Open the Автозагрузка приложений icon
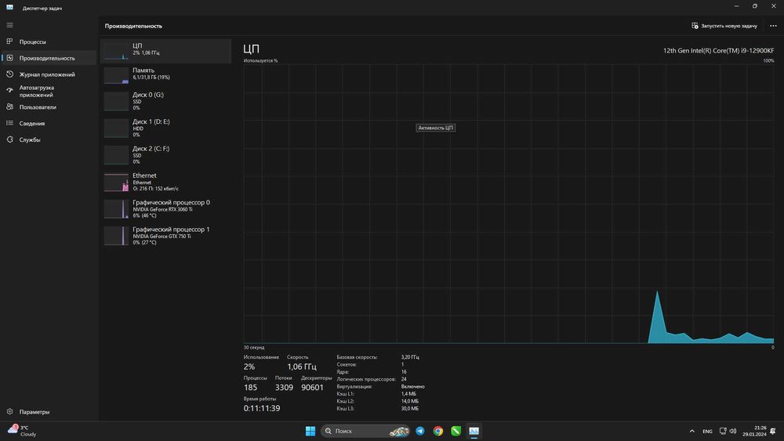 9,90
